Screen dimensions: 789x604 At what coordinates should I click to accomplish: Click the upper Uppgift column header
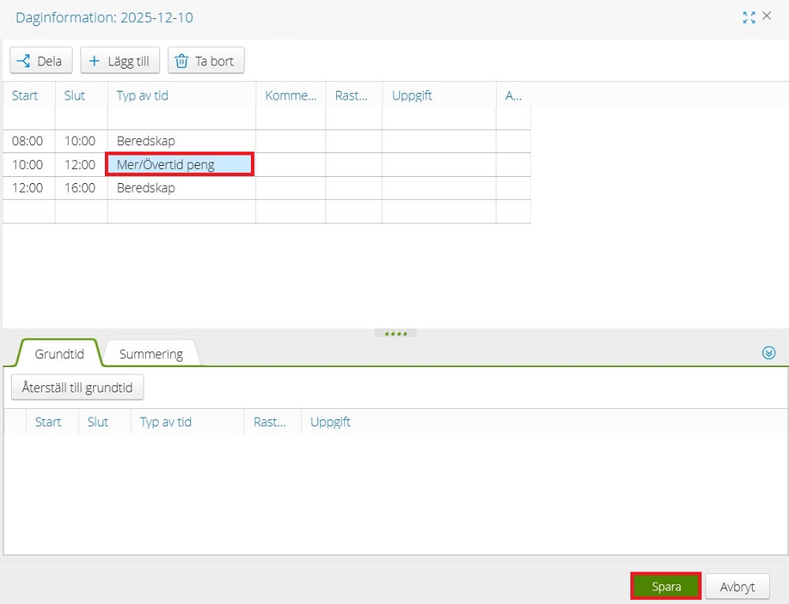(x=412, y=96)
